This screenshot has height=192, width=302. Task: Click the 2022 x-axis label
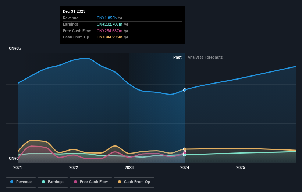[x=74, y=168]
